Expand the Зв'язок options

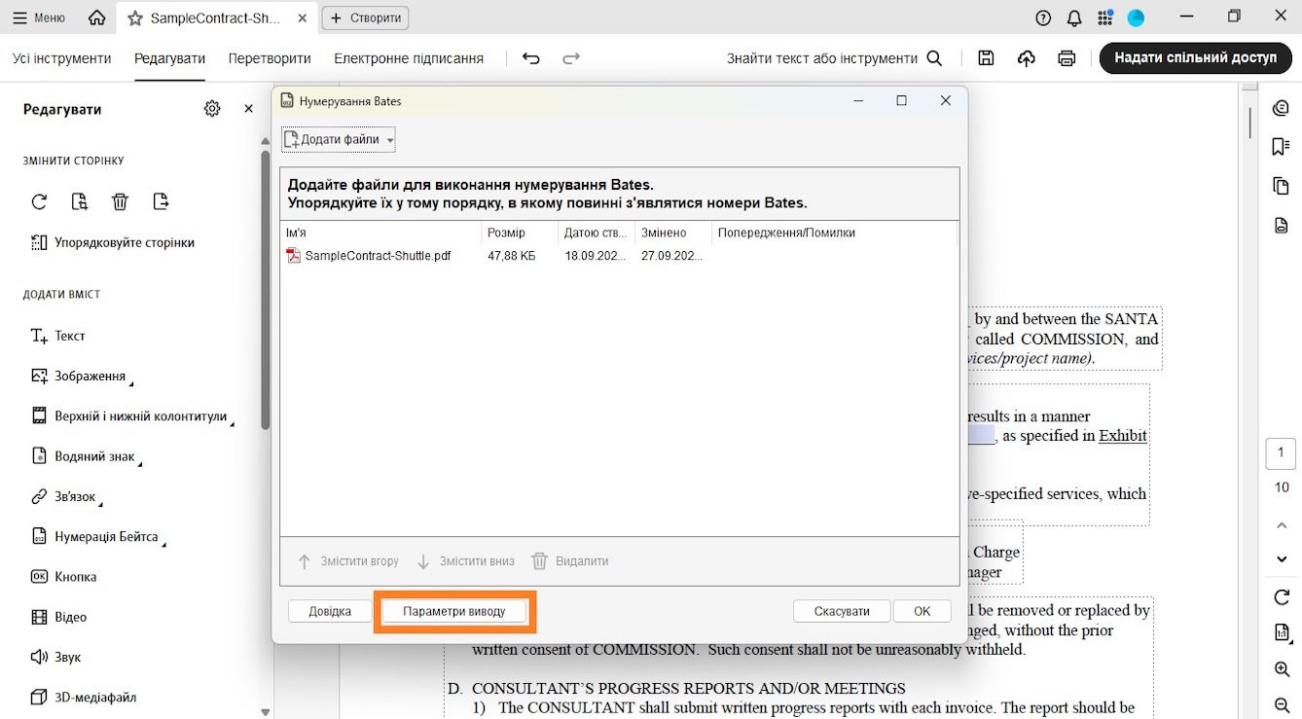pyautogui.click(x=101, y=502)
